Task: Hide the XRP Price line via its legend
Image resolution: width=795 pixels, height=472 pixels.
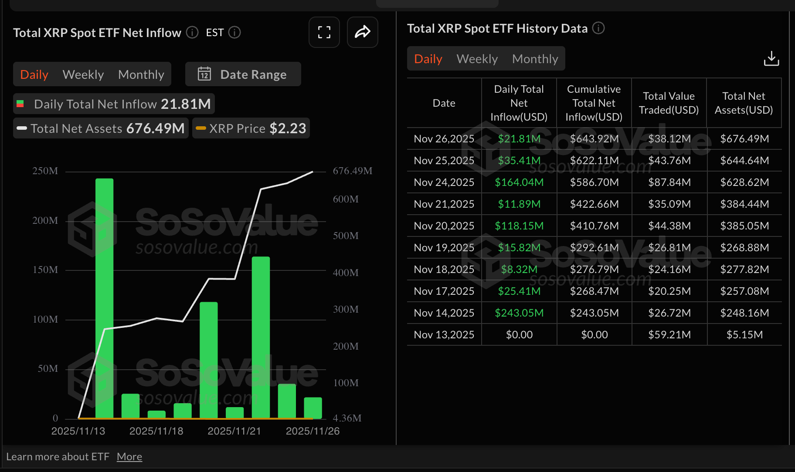Action: pos(251,128)
